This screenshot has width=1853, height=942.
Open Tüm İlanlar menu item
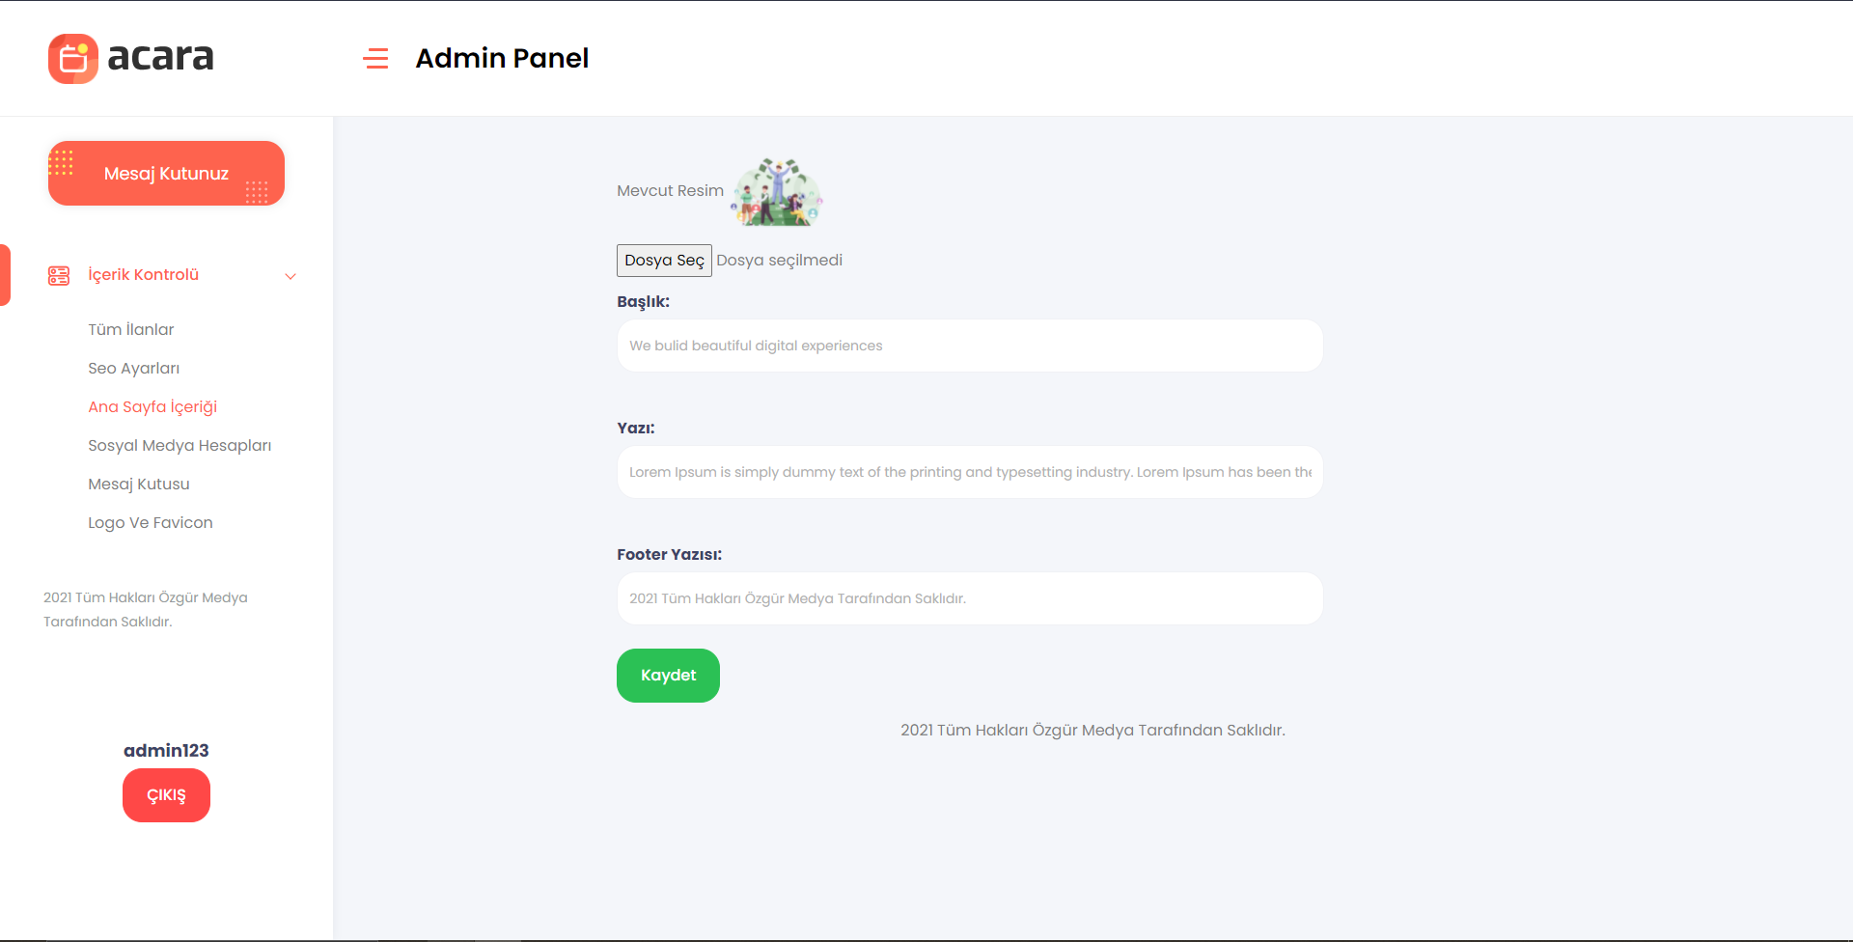131,329
